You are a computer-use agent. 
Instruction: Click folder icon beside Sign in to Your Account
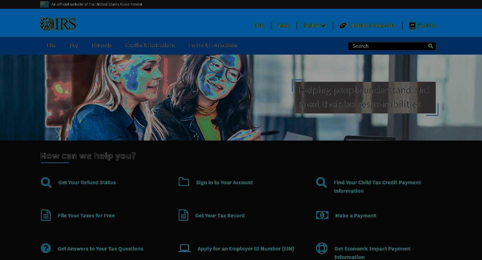(184, 181)
